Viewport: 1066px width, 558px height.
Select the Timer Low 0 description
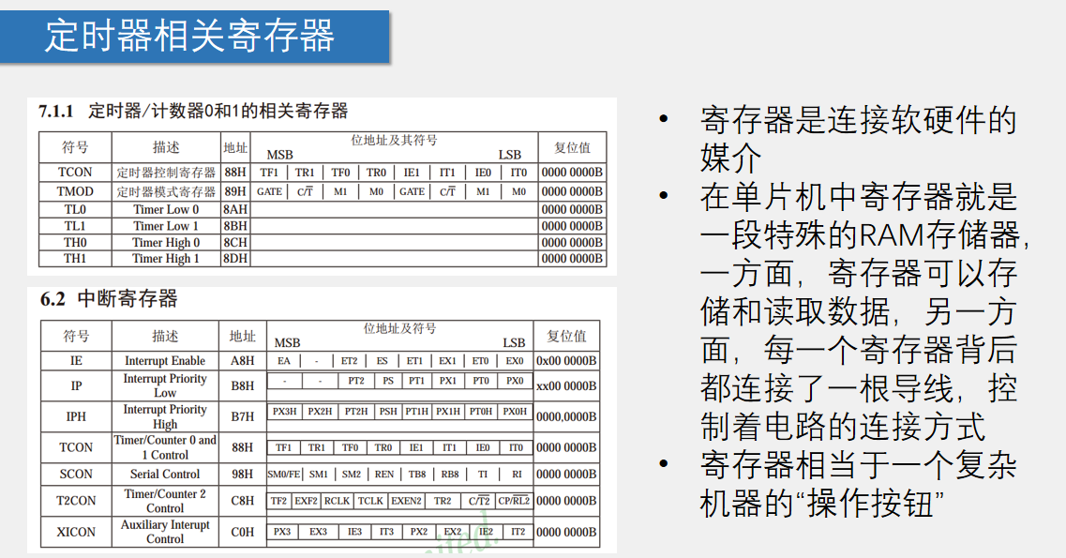pos(166,209)
